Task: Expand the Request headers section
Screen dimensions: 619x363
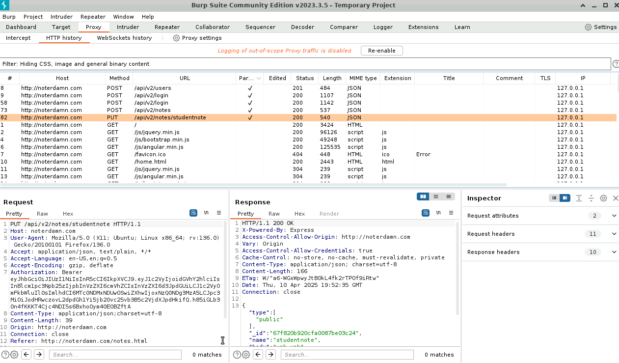Action: [x=614, y=234]
